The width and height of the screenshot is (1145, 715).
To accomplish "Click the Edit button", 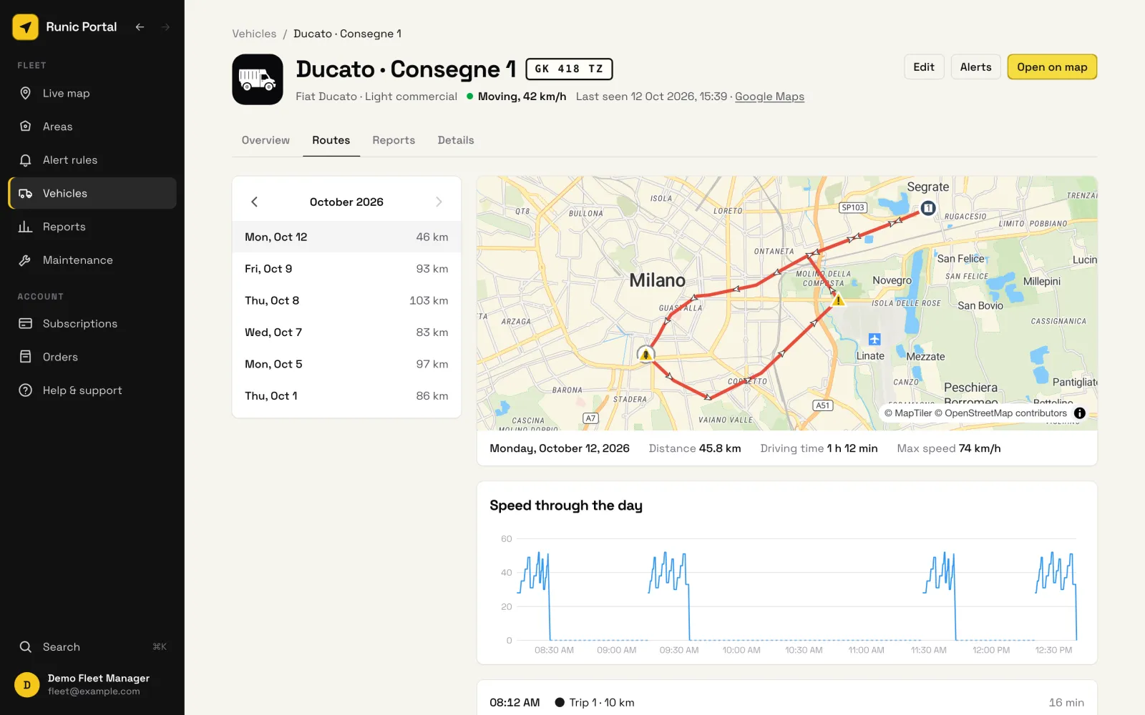I will click(924, 67).
